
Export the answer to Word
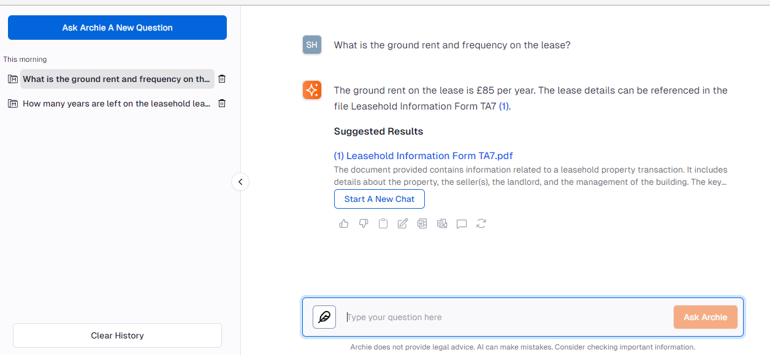(422, 224)
